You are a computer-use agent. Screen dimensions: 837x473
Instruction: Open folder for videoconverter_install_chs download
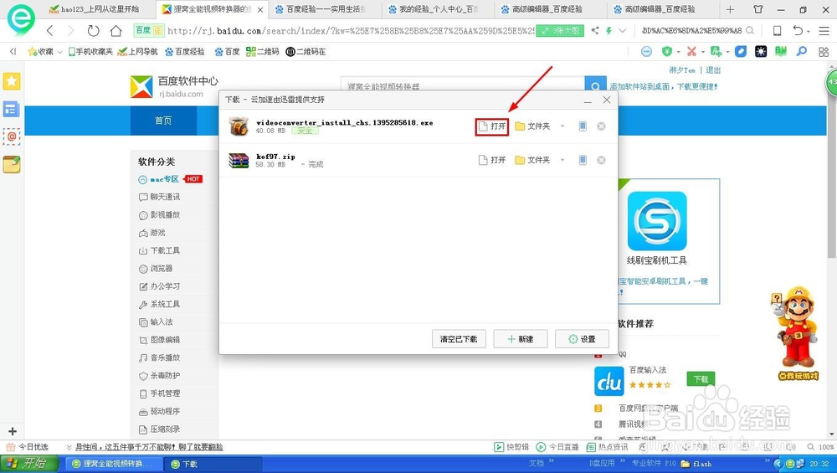(532, 126)
